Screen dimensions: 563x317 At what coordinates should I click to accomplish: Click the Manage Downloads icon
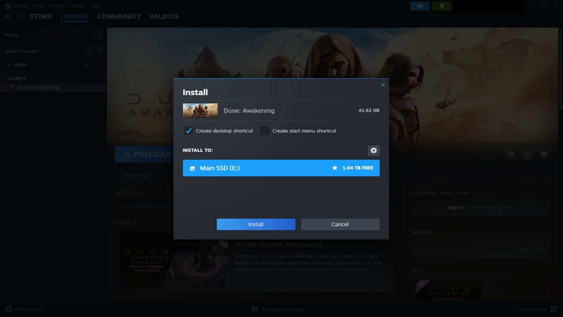click(x=255, y=309)
